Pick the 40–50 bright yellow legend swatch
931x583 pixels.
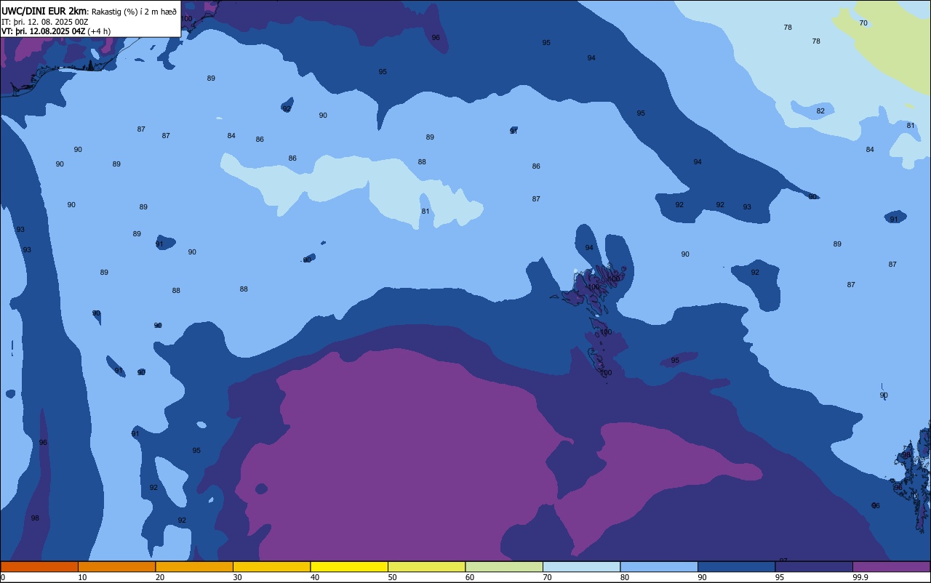click(x=349, y=566)
